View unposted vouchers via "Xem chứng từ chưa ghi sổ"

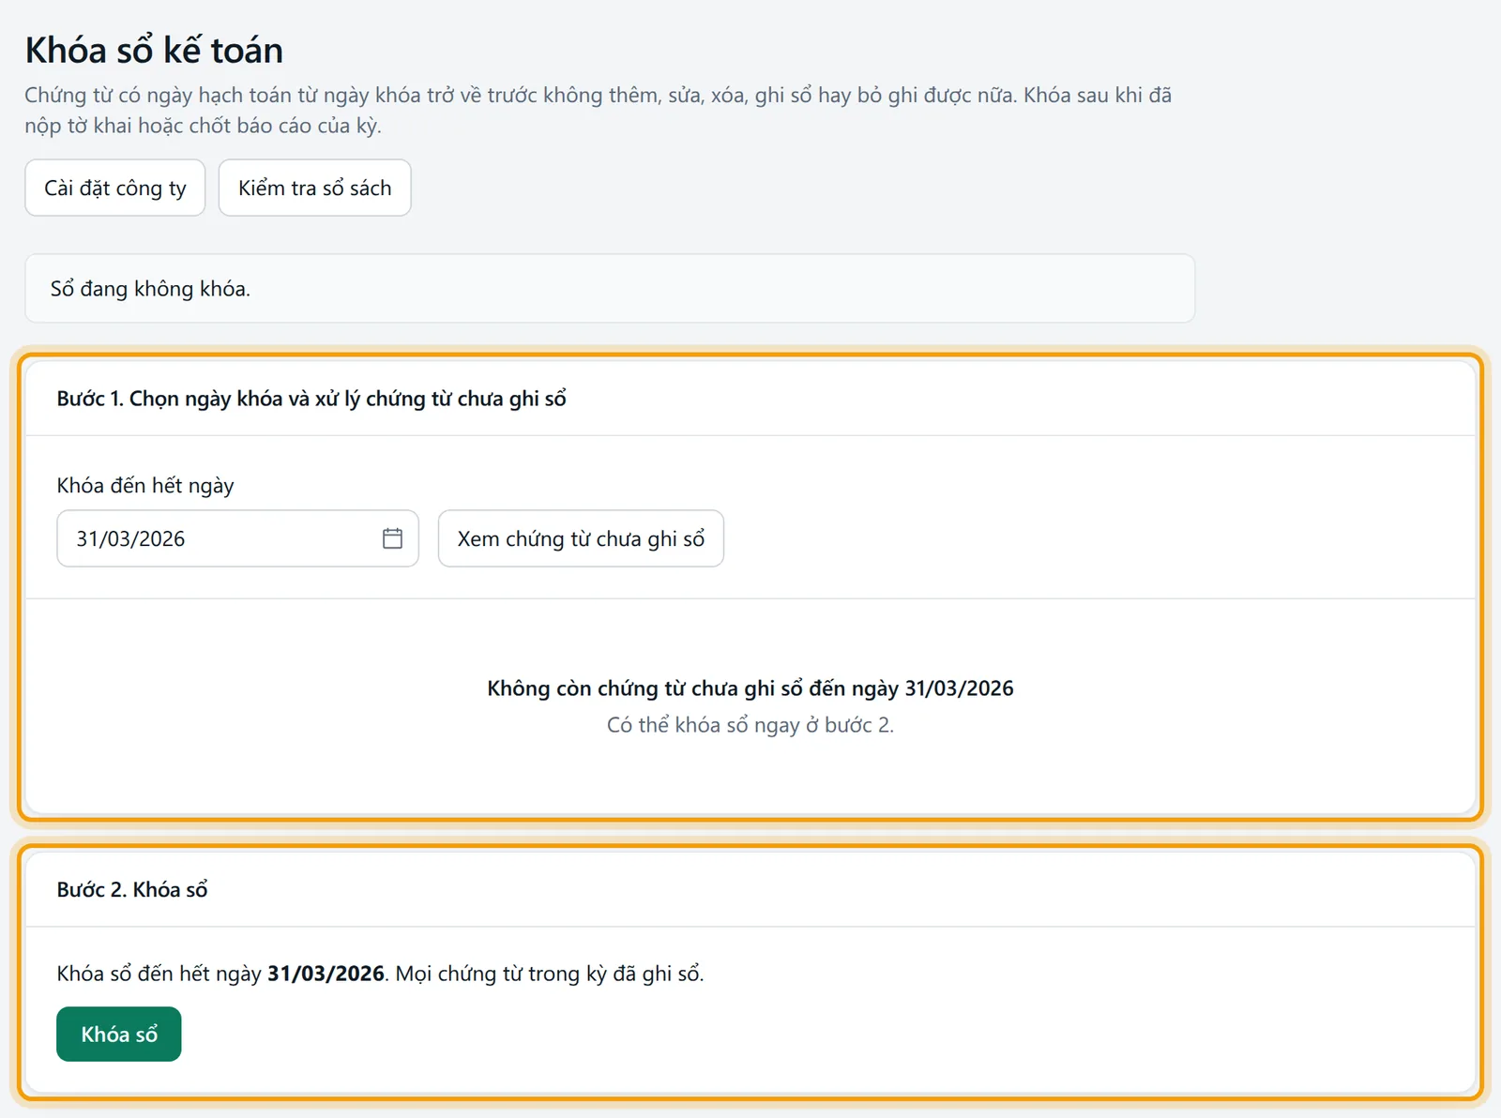[x=581, y=538]
